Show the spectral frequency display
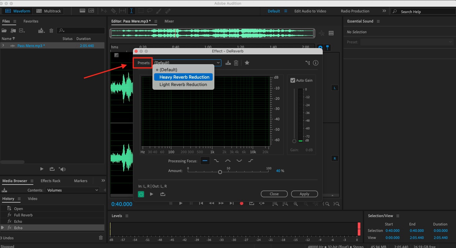Viewport: 456px width, 248px height. coord(82,11)
